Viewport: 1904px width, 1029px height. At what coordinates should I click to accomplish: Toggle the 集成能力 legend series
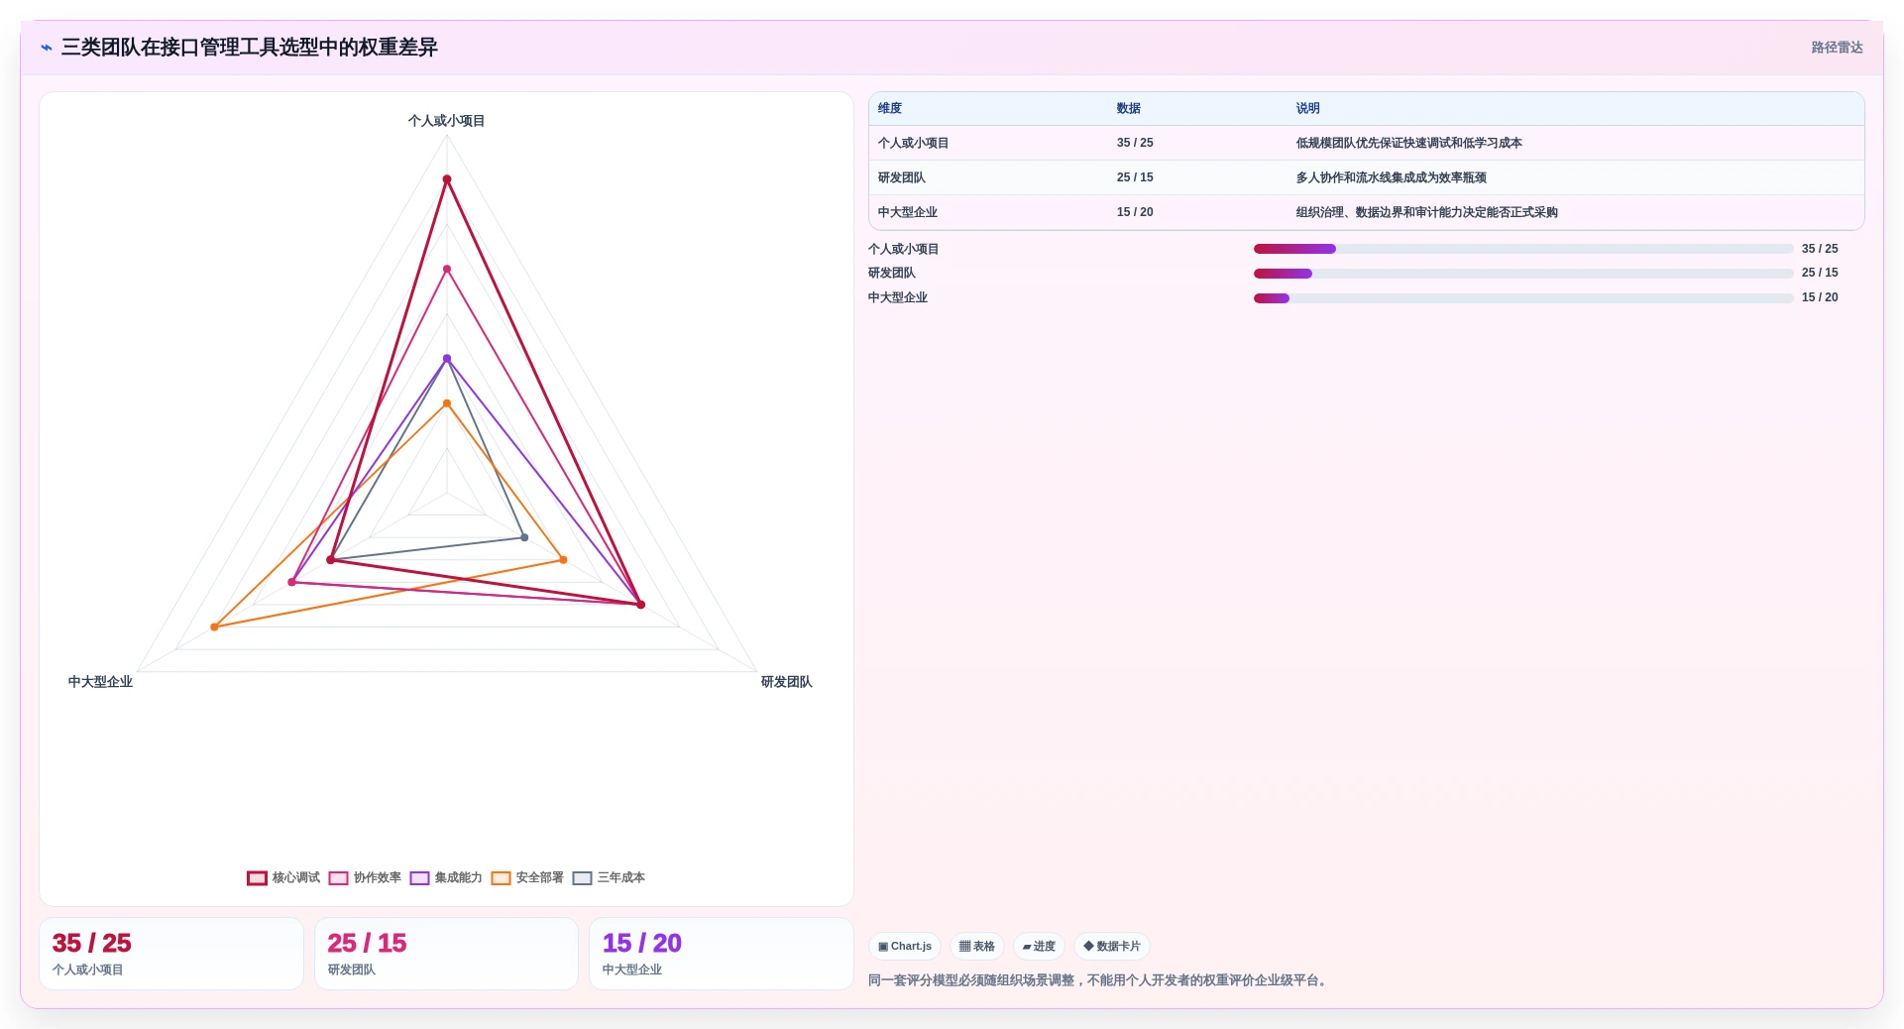446,877
